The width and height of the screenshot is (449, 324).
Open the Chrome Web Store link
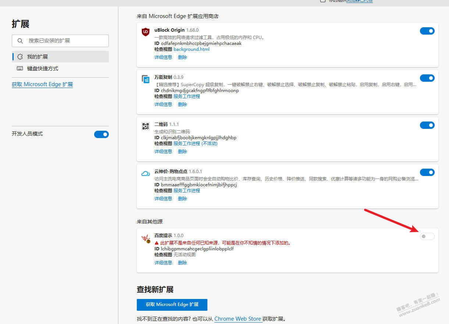(238, 319)
